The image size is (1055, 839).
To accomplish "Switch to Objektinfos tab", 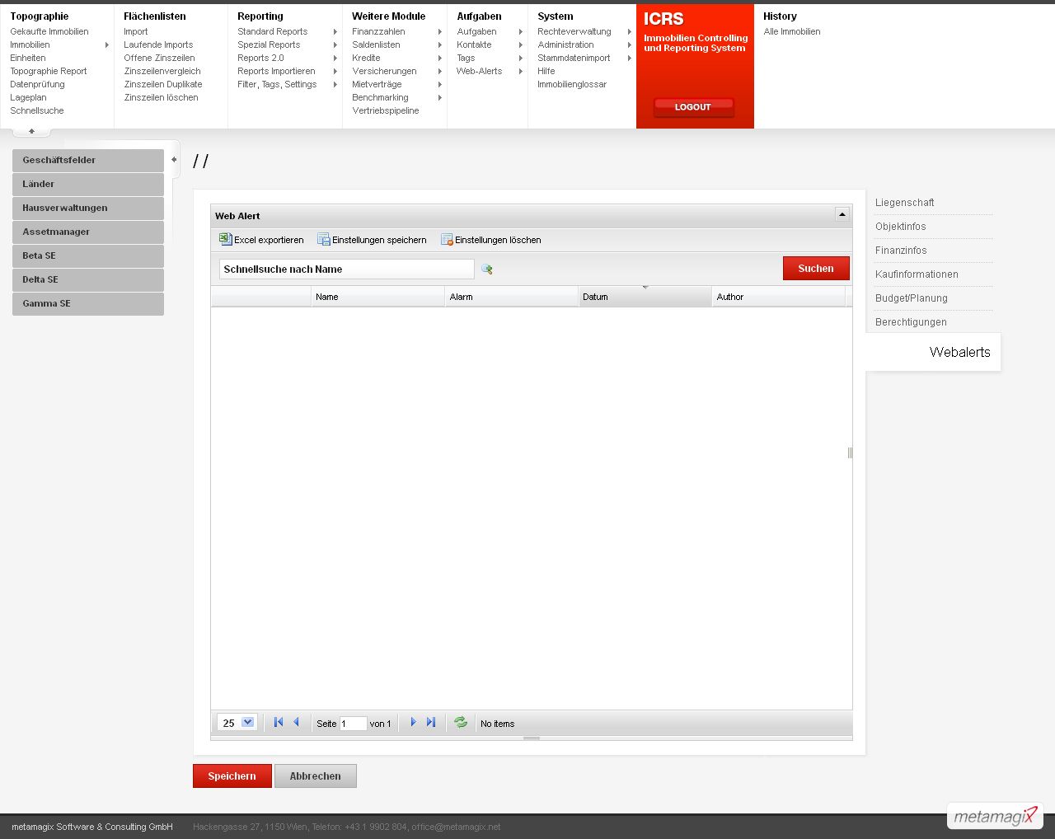I will [x=900, y=226].
